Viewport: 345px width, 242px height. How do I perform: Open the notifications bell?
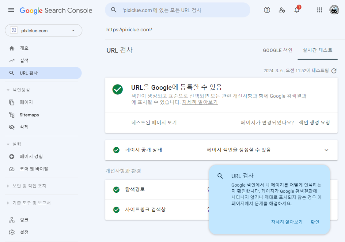tap(296, 10)
